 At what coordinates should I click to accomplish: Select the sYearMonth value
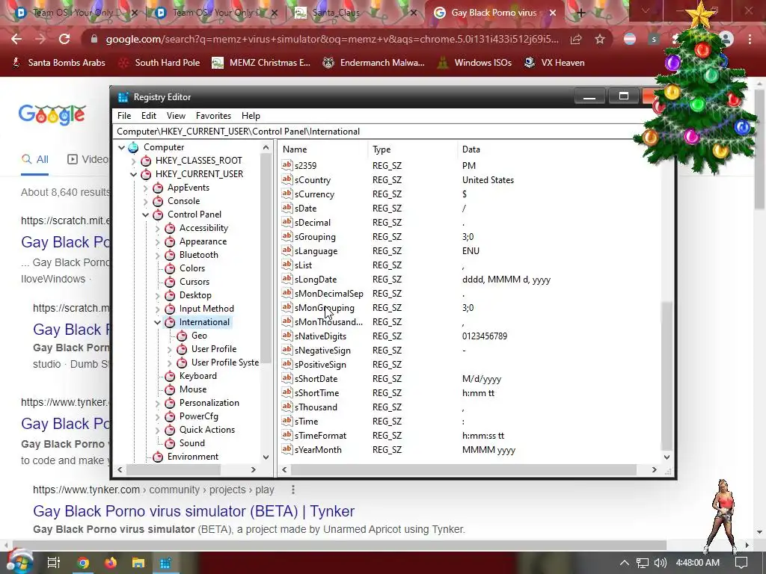point(318,450)
